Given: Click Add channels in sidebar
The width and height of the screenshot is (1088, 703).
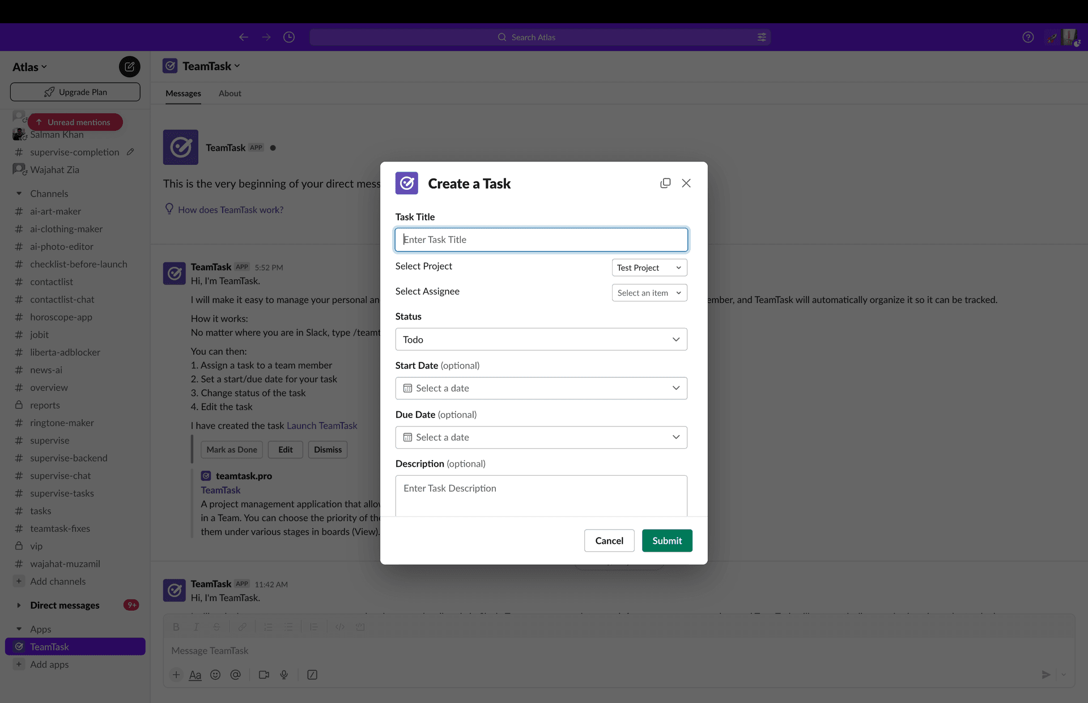Looking at the screenshot, I should (x=58, y=581).
